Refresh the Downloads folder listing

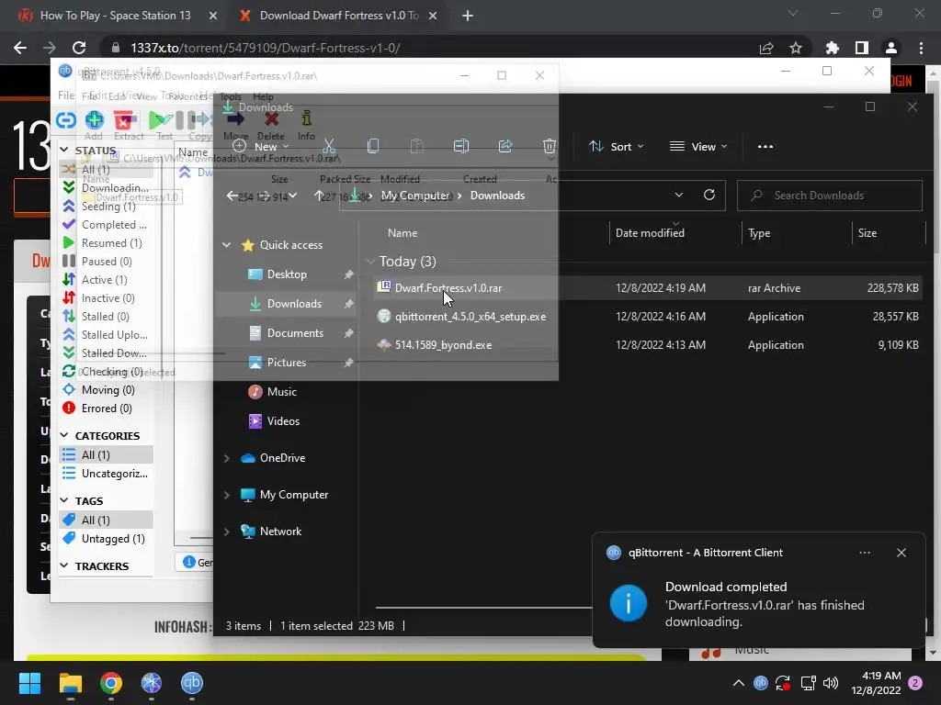tap(709, 195)
